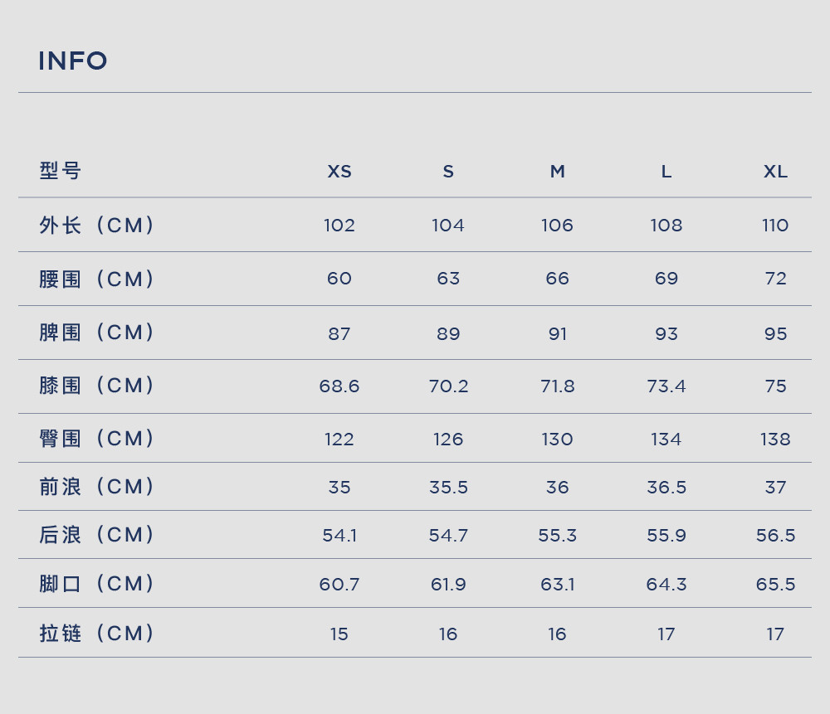The height and width of the screenshot is (714, 830).
Task: Click the 64.3 hem value for L
Action: (666, 585)
